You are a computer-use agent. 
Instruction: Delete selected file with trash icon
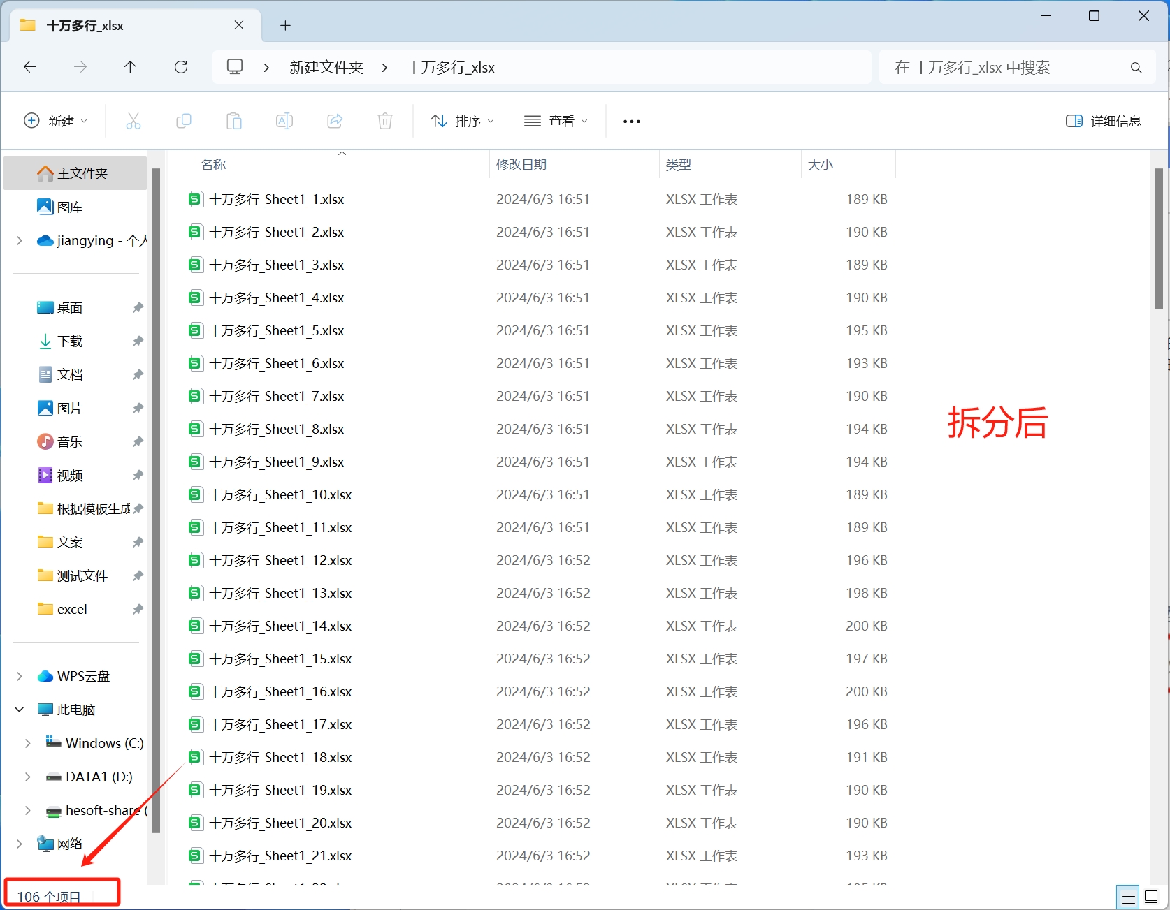[x=385, y=120]
